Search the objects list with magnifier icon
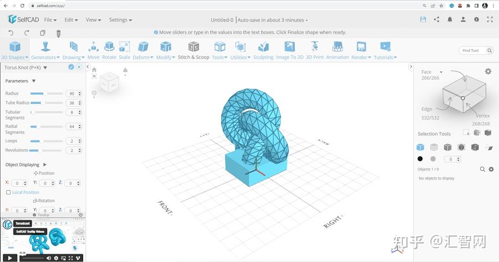 [x=482, y=169]
